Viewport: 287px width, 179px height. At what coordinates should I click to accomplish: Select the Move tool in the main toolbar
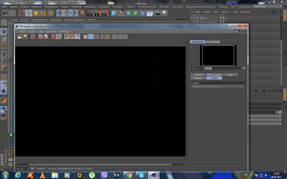(29, 13)
